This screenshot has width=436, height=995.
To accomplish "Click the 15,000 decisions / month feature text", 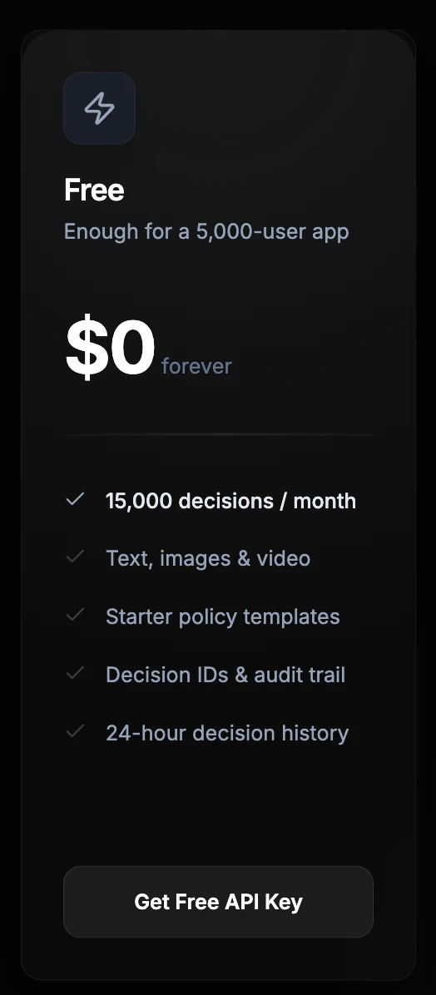I will [x=231, y=501].
